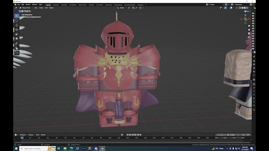Click the Windows taskbar search box
The width and height of the screenshot is (269, 151).
[38, 148]
